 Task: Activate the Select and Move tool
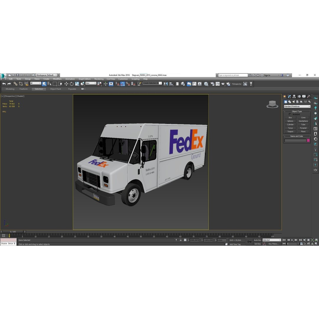[66, 84]
